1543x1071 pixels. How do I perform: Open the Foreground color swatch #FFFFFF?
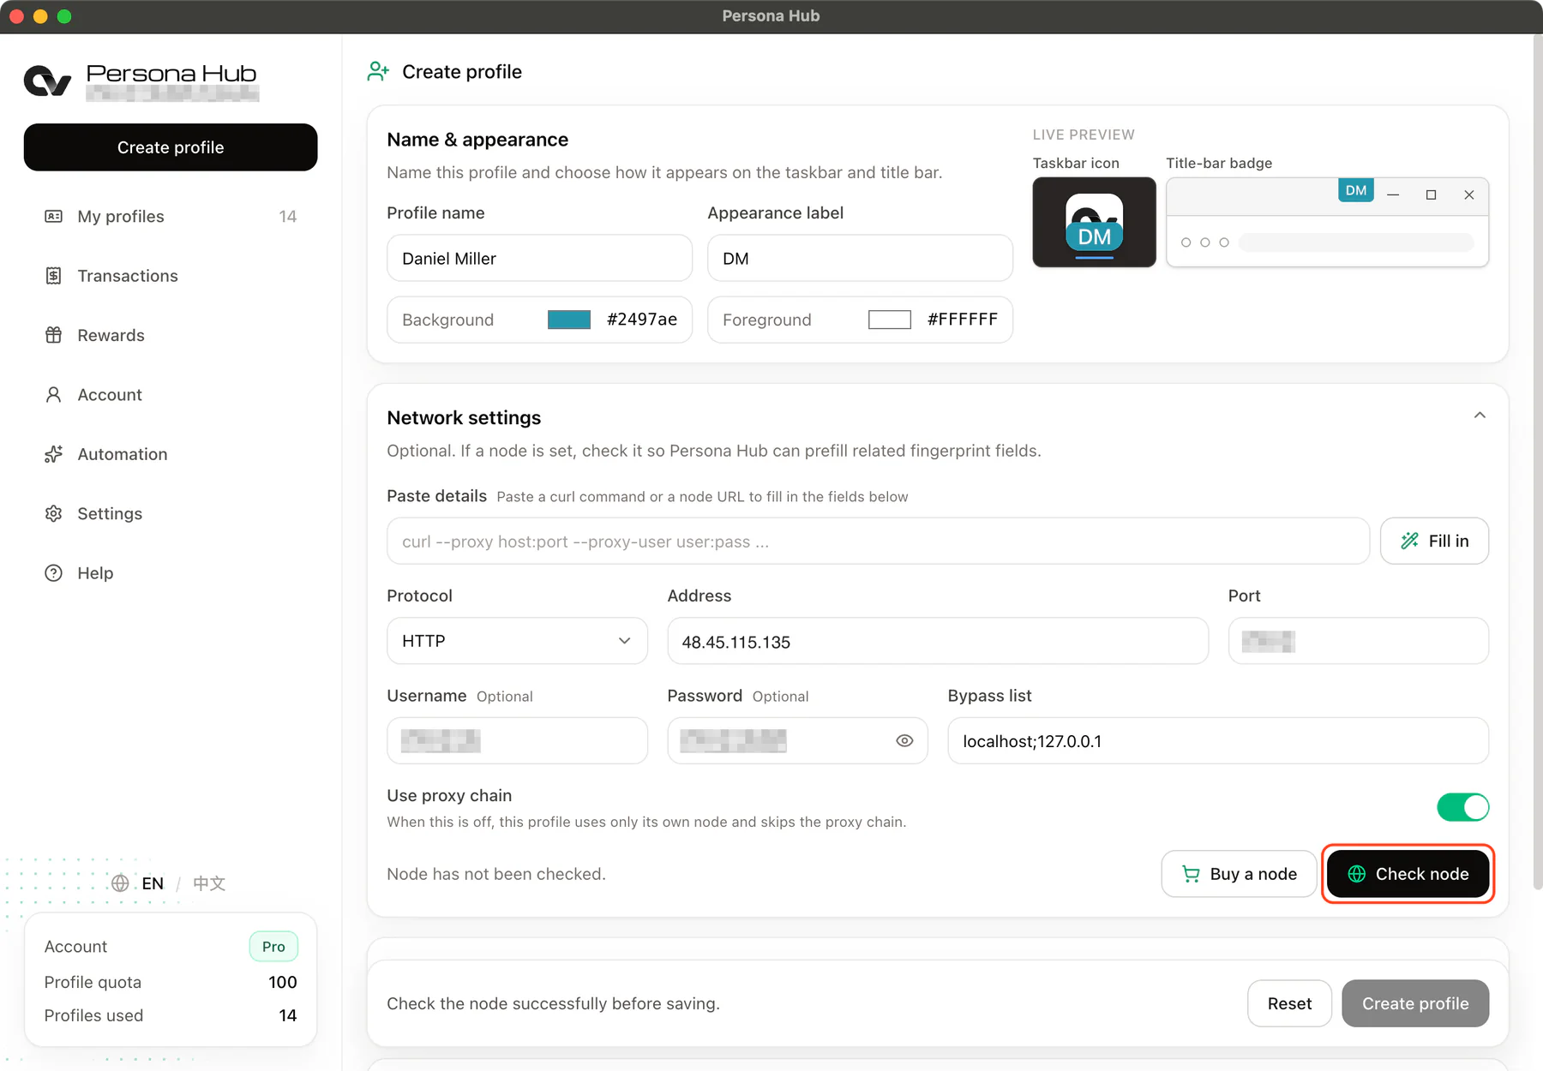pos(890,320)
